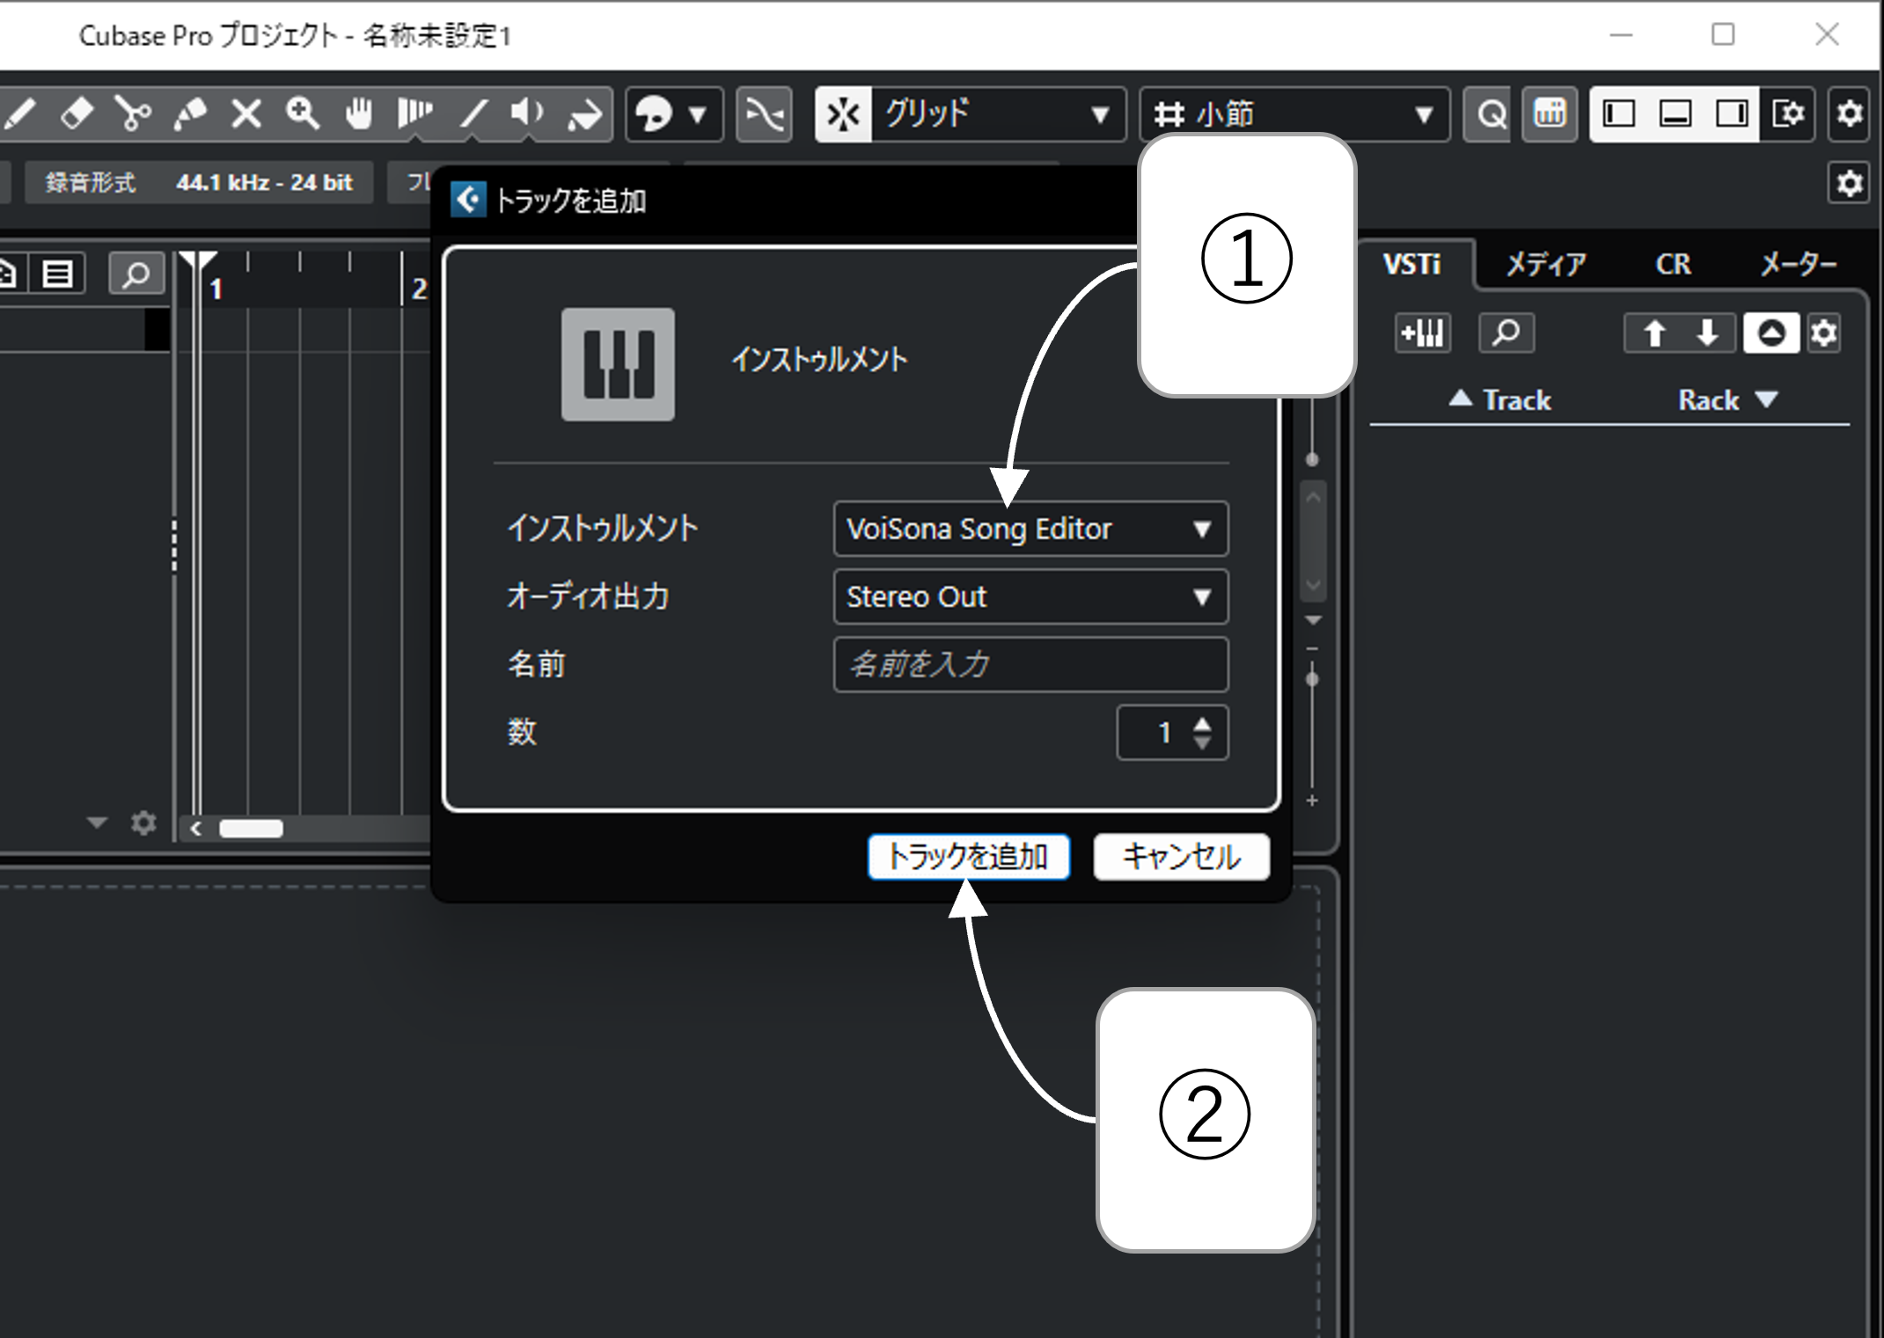Toggle show active instrument only button
This screenshot has height=1338, width=1884.
(1770, 333)
